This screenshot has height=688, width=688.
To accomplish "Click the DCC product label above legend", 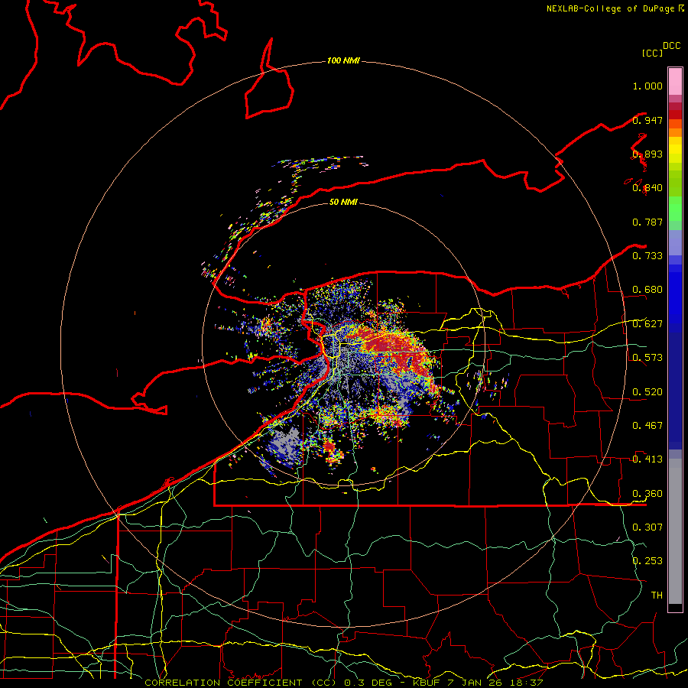I will point(672,46).
